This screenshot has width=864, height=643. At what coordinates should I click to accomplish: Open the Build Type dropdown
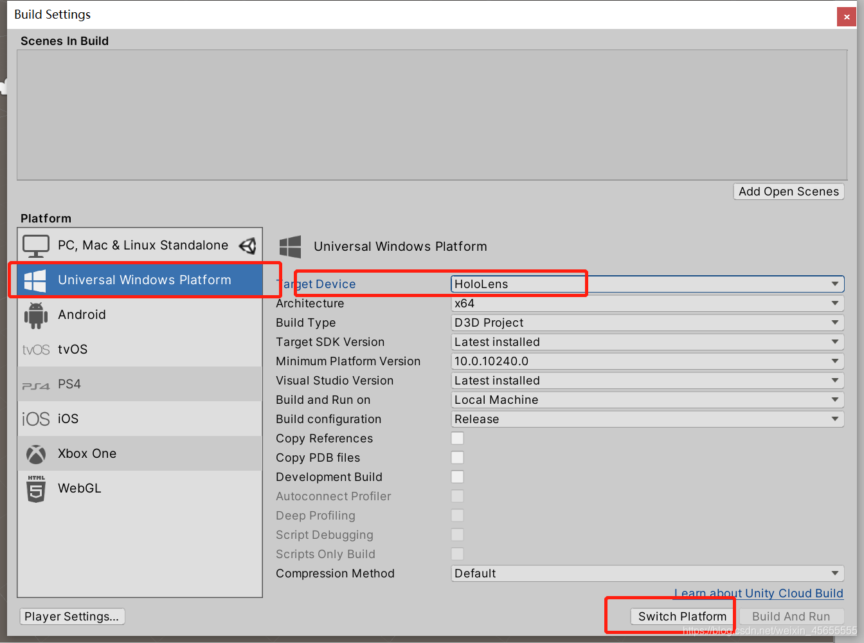(x=647, y=323)
